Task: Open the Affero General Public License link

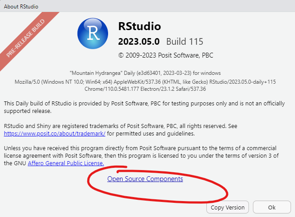Action: pyautogui.click(x=66, y=163)
